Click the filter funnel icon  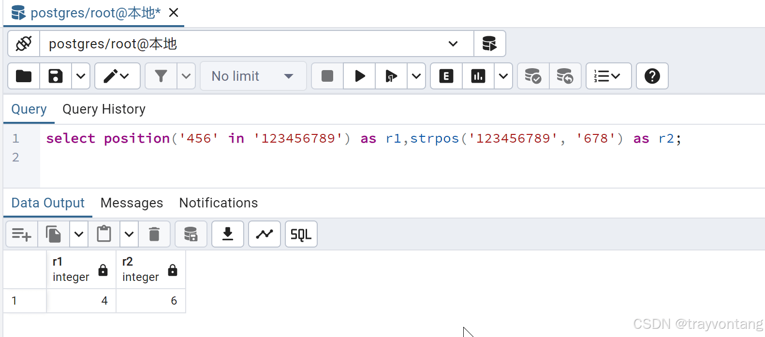pyautogui.click(x=161, y=76)
